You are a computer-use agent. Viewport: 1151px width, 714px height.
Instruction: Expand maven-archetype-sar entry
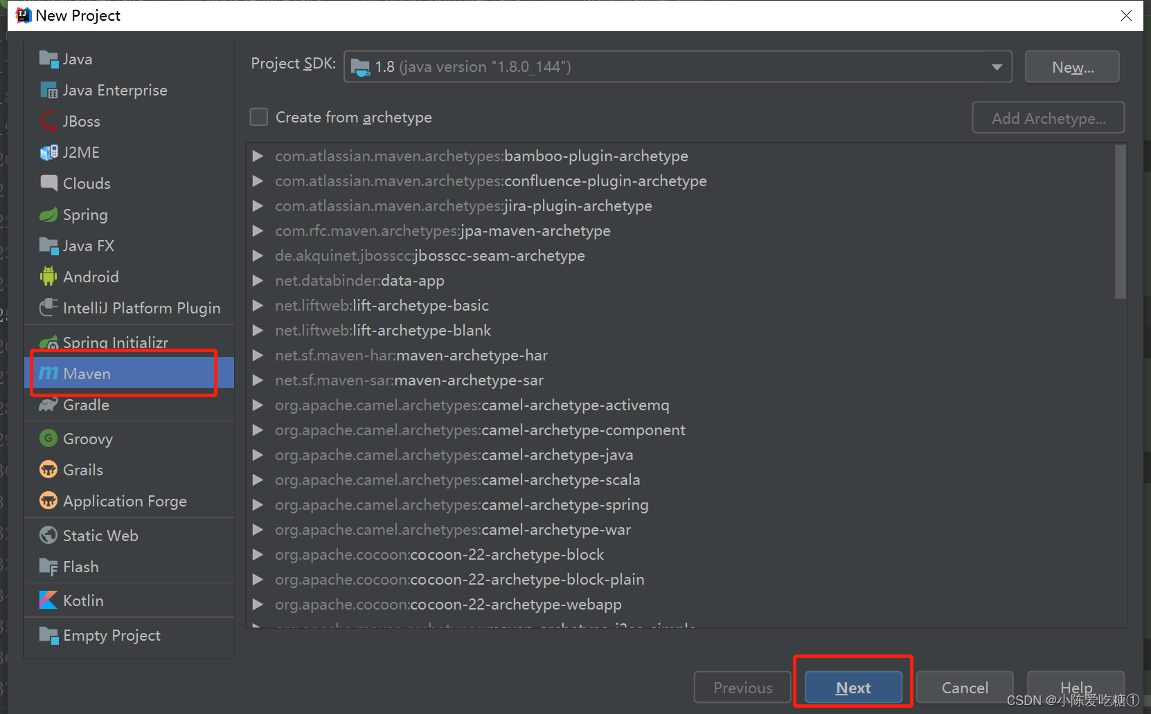coord(258,381)
